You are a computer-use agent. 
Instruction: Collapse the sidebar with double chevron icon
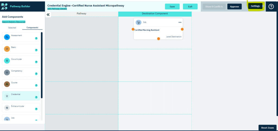pyautogui.click(x=48, y=15)
